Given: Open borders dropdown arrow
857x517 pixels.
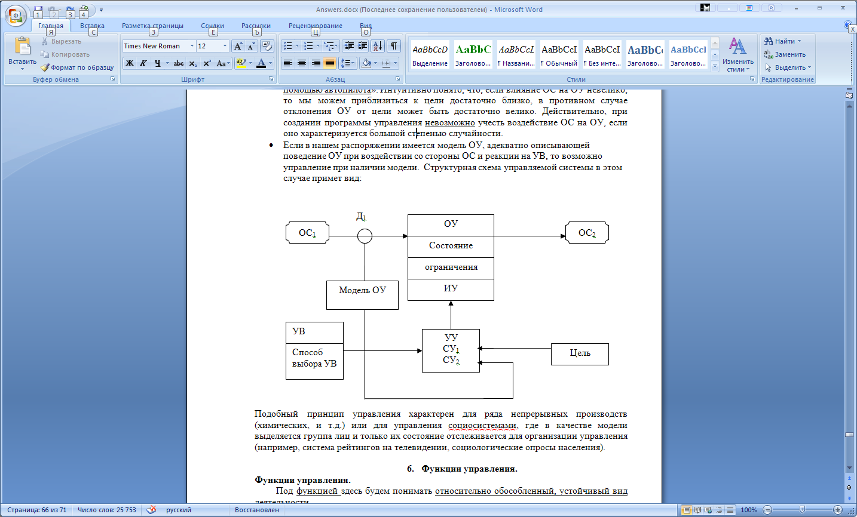Looking at the screenshot, I should (395, 63).
